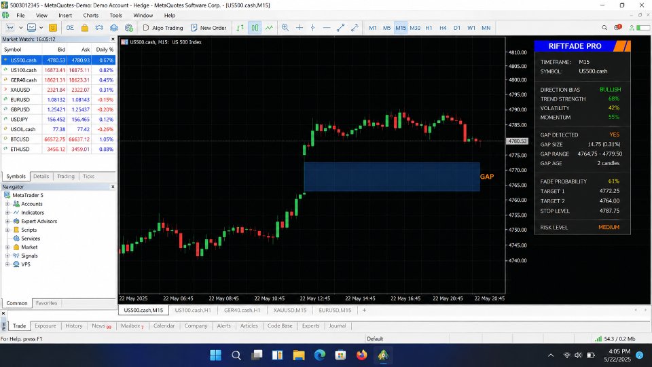The image size is (652, 367).
Task: Click the New Order button
Action: click(x=209, y=28)
